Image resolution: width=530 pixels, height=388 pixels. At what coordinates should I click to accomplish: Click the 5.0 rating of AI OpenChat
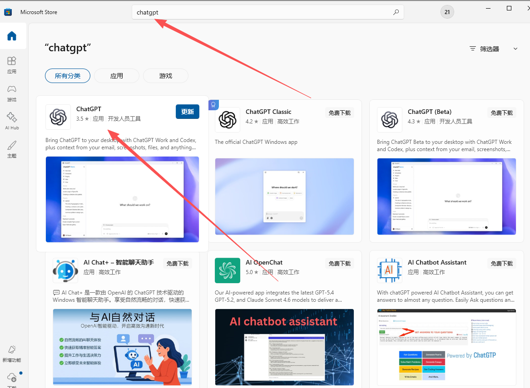(252, 272)
